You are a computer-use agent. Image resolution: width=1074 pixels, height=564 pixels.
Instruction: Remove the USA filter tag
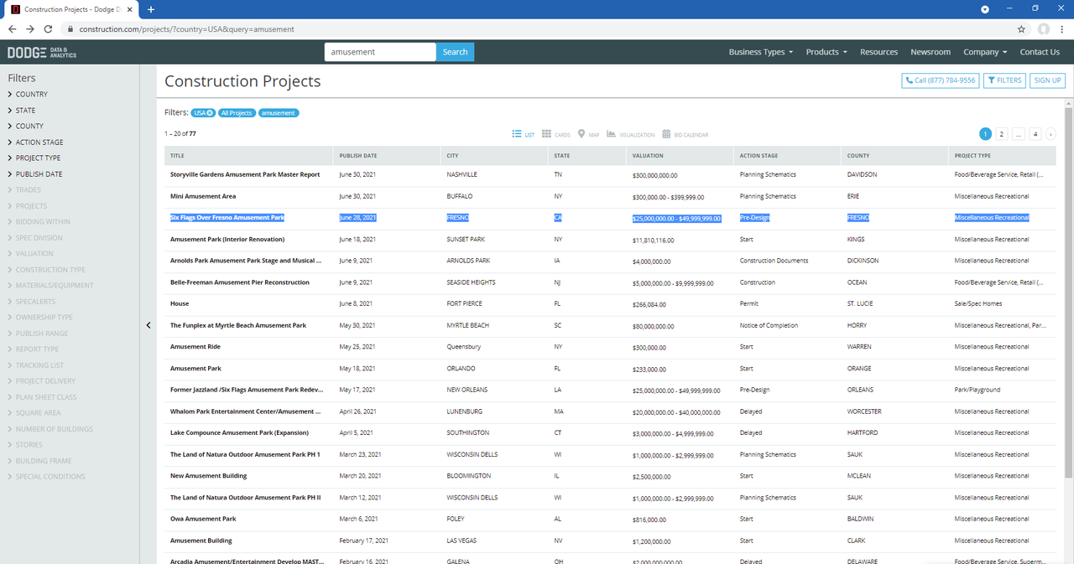point(210,113)
